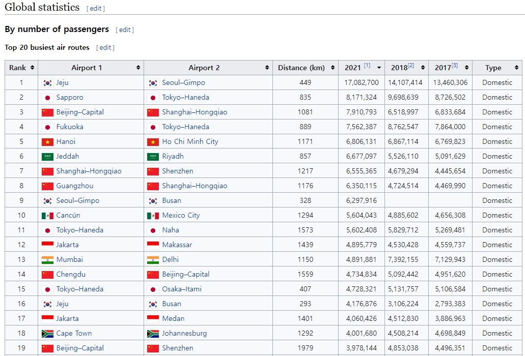The image size is (525, 356).
Task: Click the India flag icon next to Mumbai
Action: point(47,260)
